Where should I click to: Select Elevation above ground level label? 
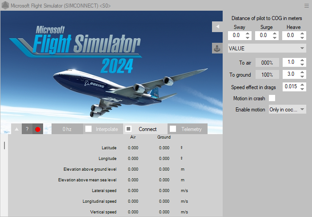pyautogui.click(x=90, y=169)
